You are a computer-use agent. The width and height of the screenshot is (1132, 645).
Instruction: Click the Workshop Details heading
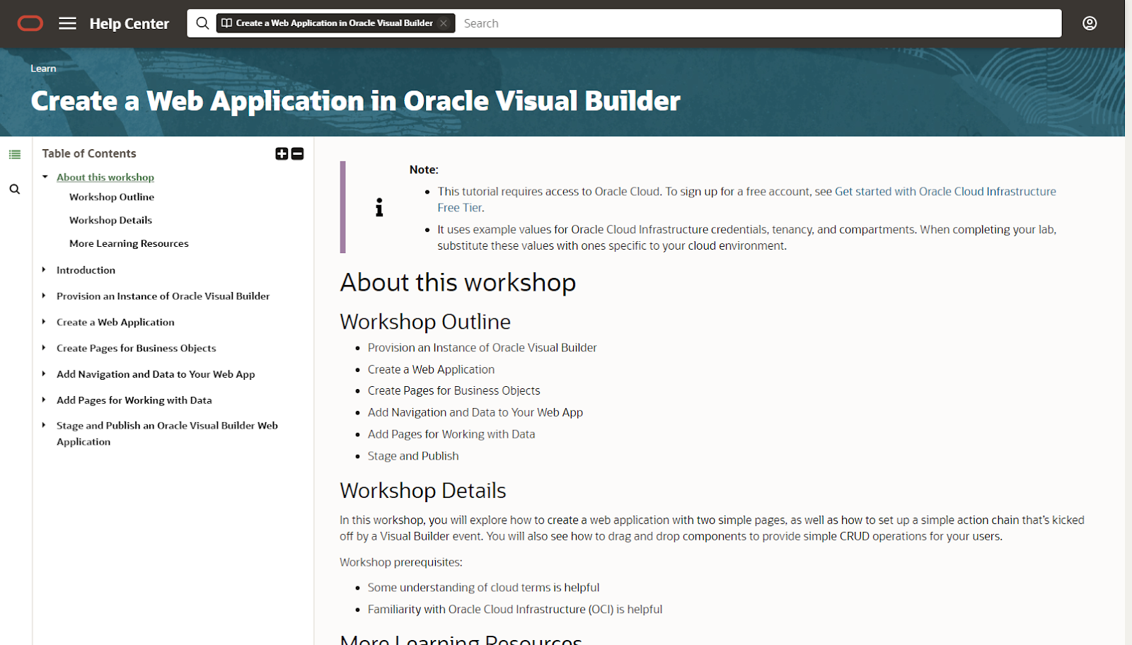tap(423, 490)
